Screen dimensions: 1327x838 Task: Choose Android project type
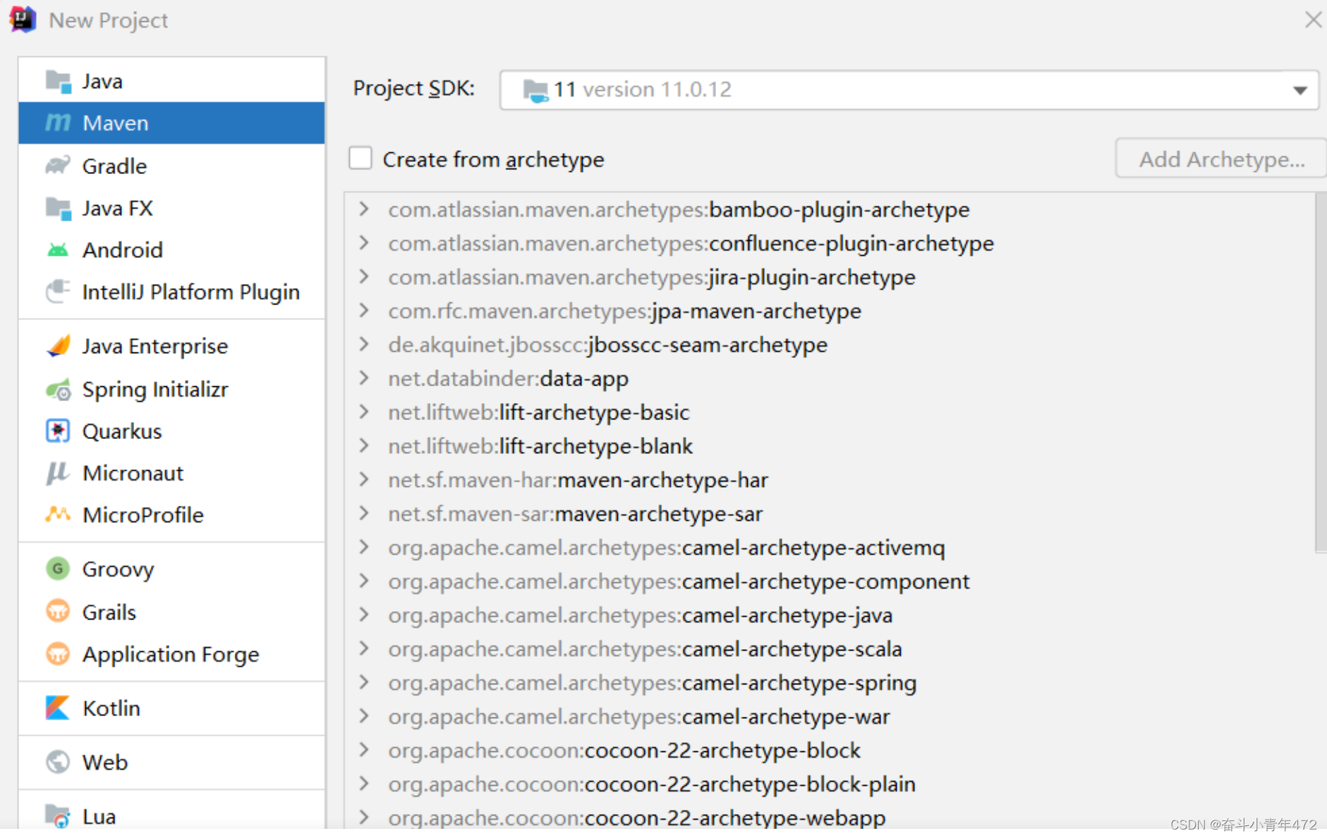172,249
